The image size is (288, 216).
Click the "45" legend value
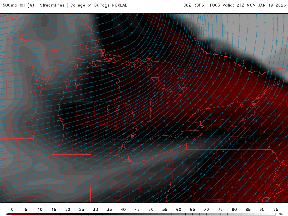click(x=137, y=210)
